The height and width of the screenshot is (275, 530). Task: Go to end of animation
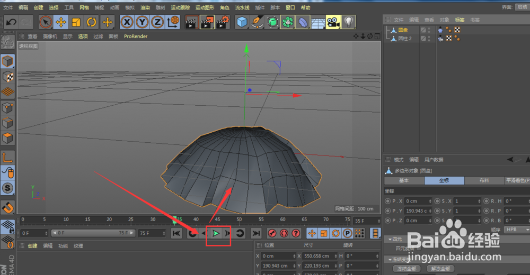click(x=256, y=233)
